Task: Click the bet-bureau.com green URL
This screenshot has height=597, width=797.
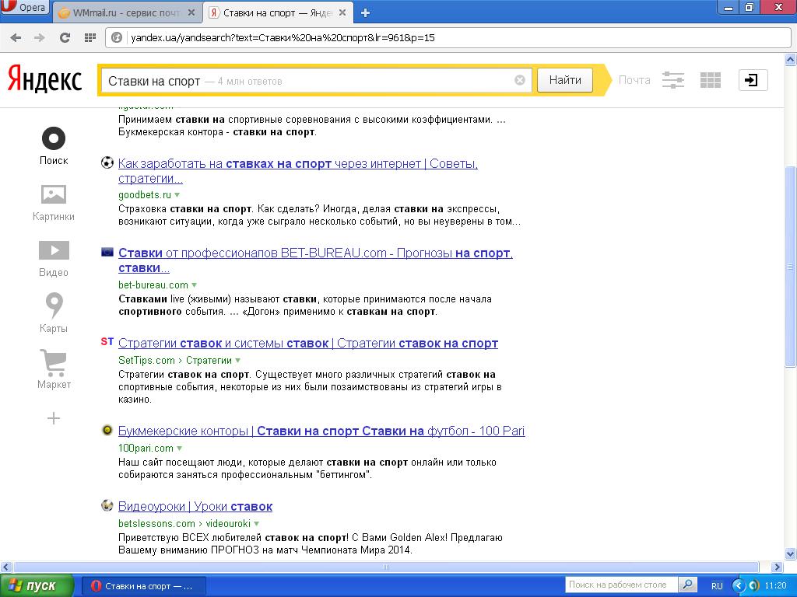Action: point(153,285)
